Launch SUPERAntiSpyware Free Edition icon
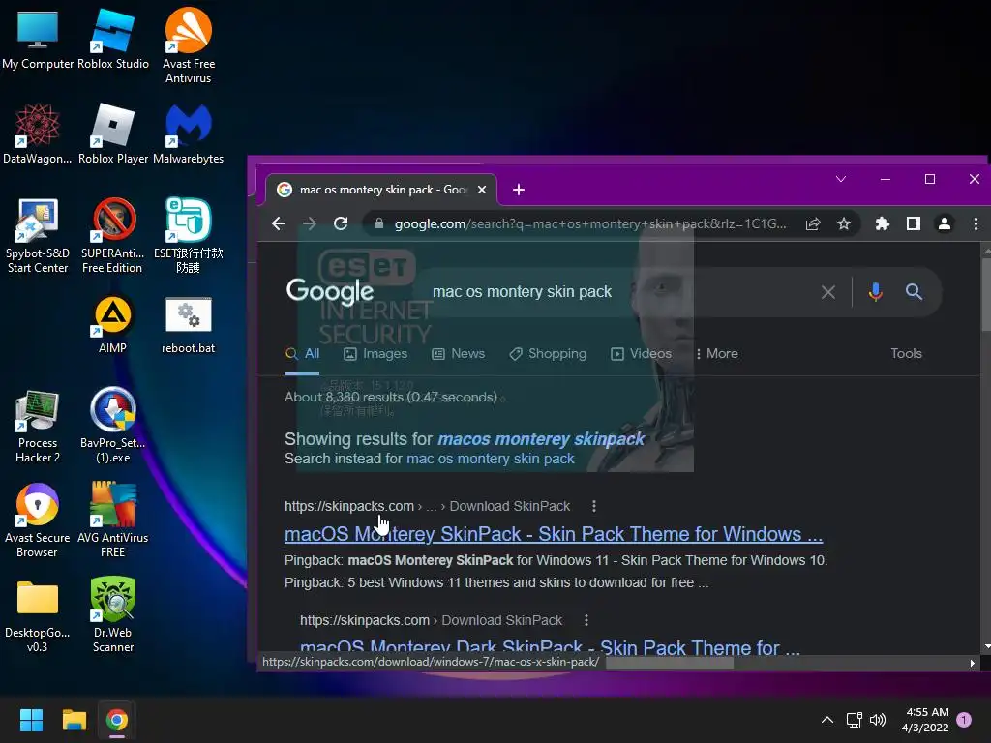The image size is (991, 743). point(113,235)
